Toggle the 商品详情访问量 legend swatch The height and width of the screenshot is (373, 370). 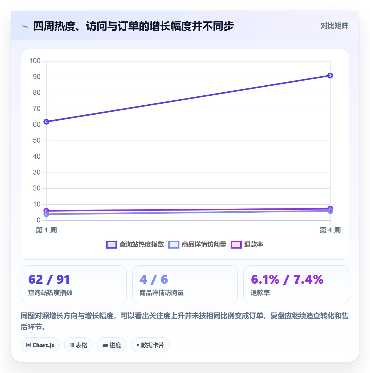174,245
